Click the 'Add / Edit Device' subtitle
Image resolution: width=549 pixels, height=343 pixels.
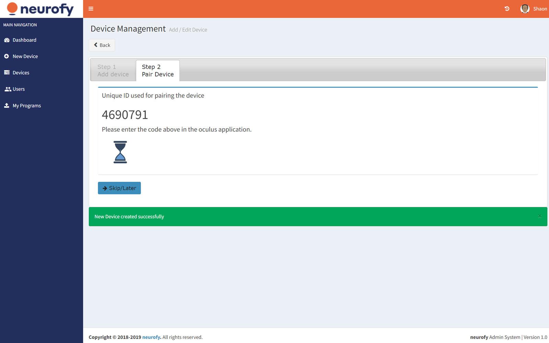point(188,30)
